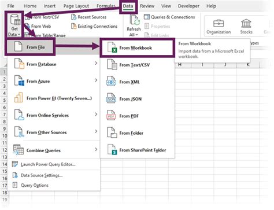
Task: Choose From JSON in submenu
Action: [131, 99]
